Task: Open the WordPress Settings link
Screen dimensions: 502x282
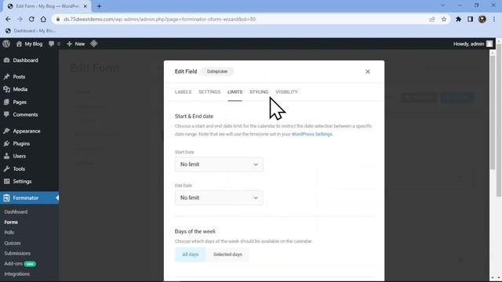Action: (x=312, y=134)
